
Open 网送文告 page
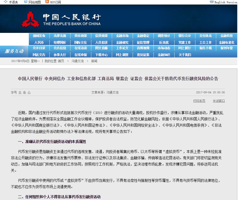point(39,55)
